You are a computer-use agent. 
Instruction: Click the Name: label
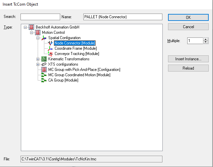[x=66, y=17]
